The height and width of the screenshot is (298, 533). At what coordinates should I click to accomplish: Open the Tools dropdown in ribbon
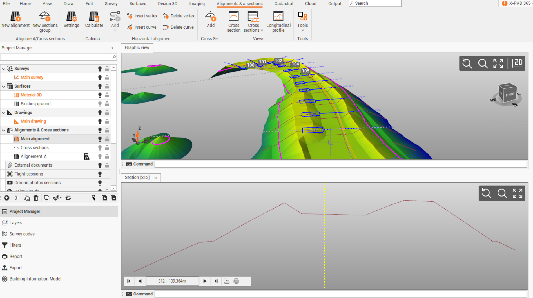pos(302,21)
